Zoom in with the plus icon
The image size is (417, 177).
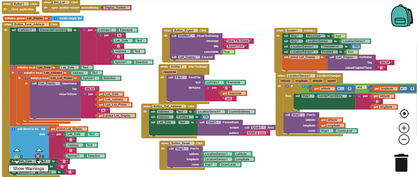pyautogui.click(x=404, y=128)
